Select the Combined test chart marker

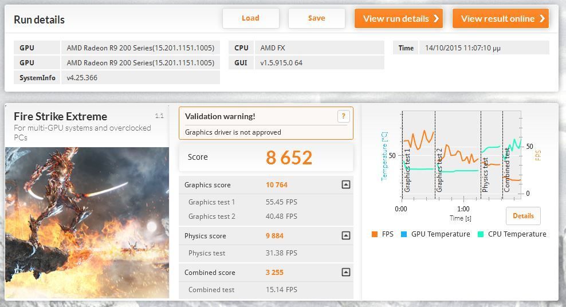pyautogui.click(x=507, y=170)
